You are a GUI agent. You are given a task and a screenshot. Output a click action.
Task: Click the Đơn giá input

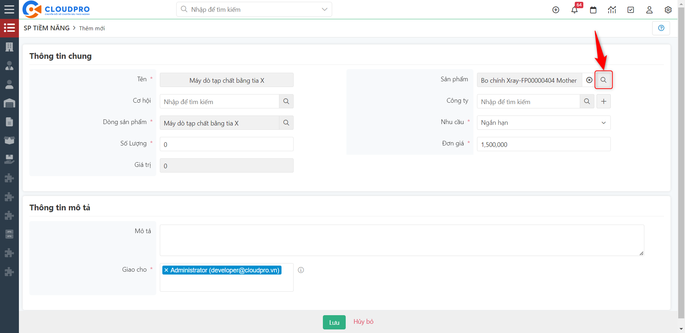point(544,144)
